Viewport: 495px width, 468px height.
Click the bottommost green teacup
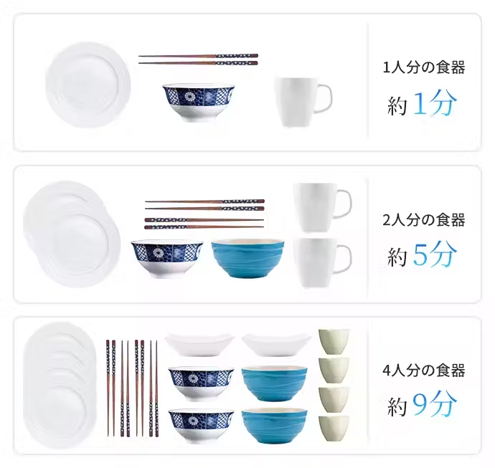tap(334, 428)
